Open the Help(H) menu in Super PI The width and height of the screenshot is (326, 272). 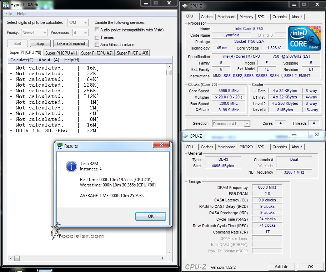click(x=71, y=60)
